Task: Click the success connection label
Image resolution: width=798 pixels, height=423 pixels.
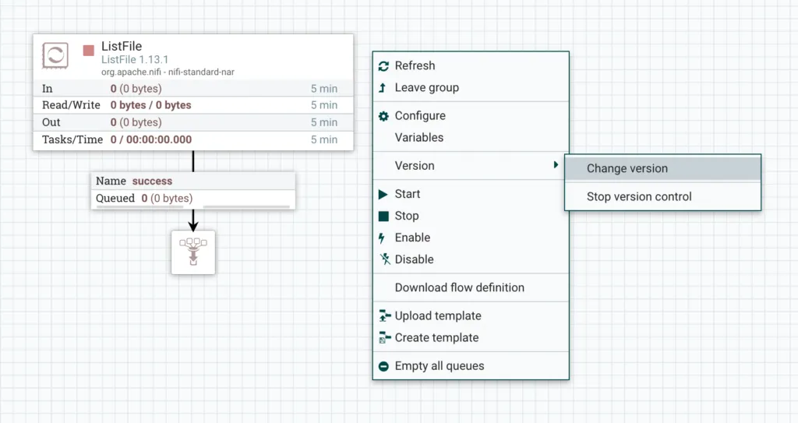Action: pos(152,181)
